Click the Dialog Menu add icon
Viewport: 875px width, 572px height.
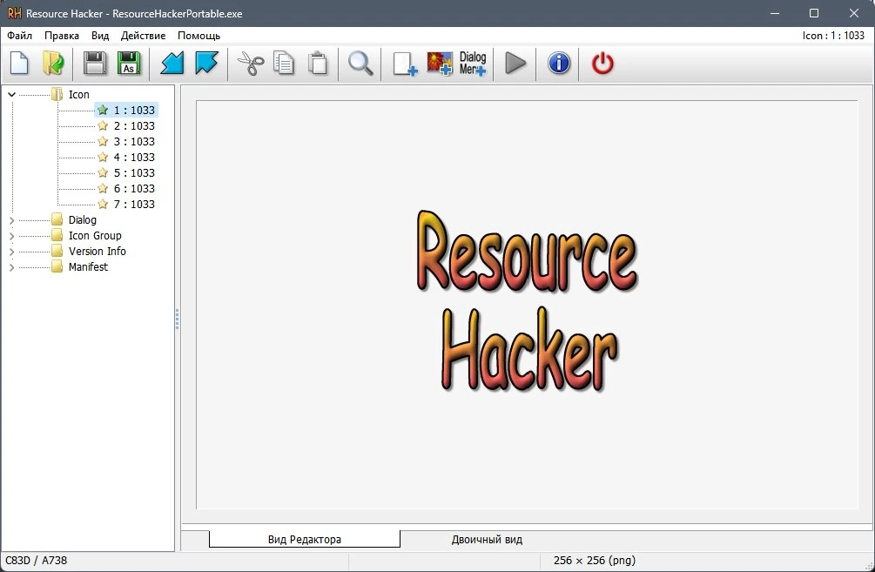click(473, 63)
